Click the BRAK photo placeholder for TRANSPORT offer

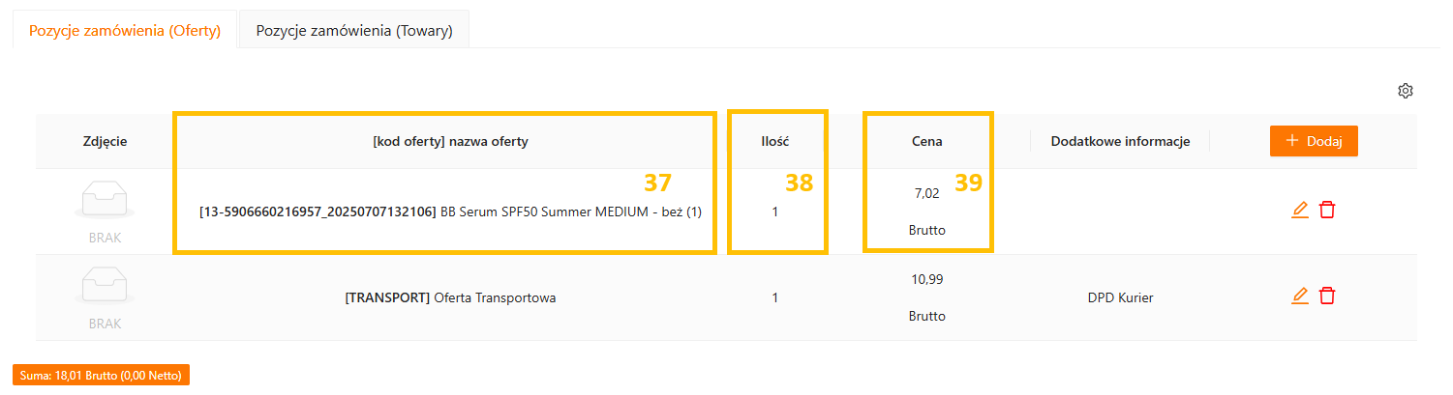click(x=105, y=296)
